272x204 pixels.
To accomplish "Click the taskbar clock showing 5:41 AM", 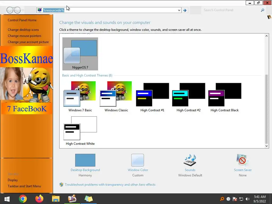I will click(260, 199).
